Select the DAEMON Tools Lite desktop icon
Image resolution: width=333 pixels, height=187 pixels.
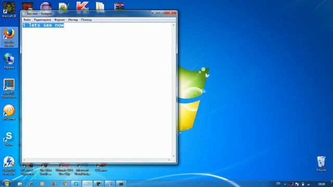9,165
